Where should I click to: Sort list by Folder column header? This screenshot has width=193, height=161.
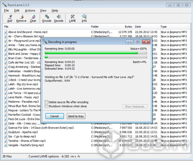click(102, 26)
